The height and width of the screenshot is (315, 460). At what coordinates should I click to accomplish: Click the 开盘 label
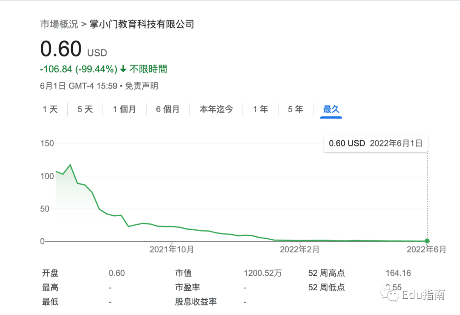pyautogui.click(x=50, y=273)
